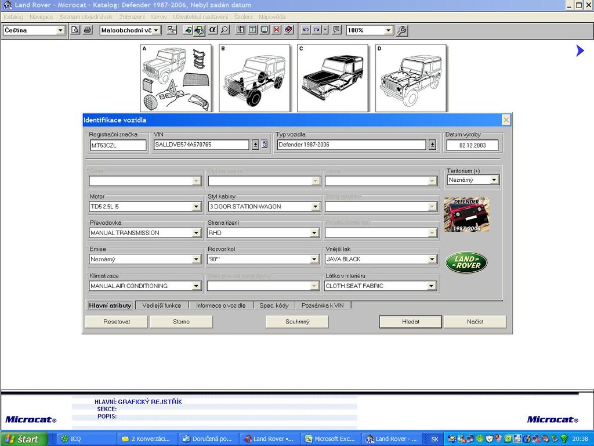Expand the Převodovka transmission dropdown
Image resolution: width=594 pixels, height=446 pixels.
tap(196, 233)
